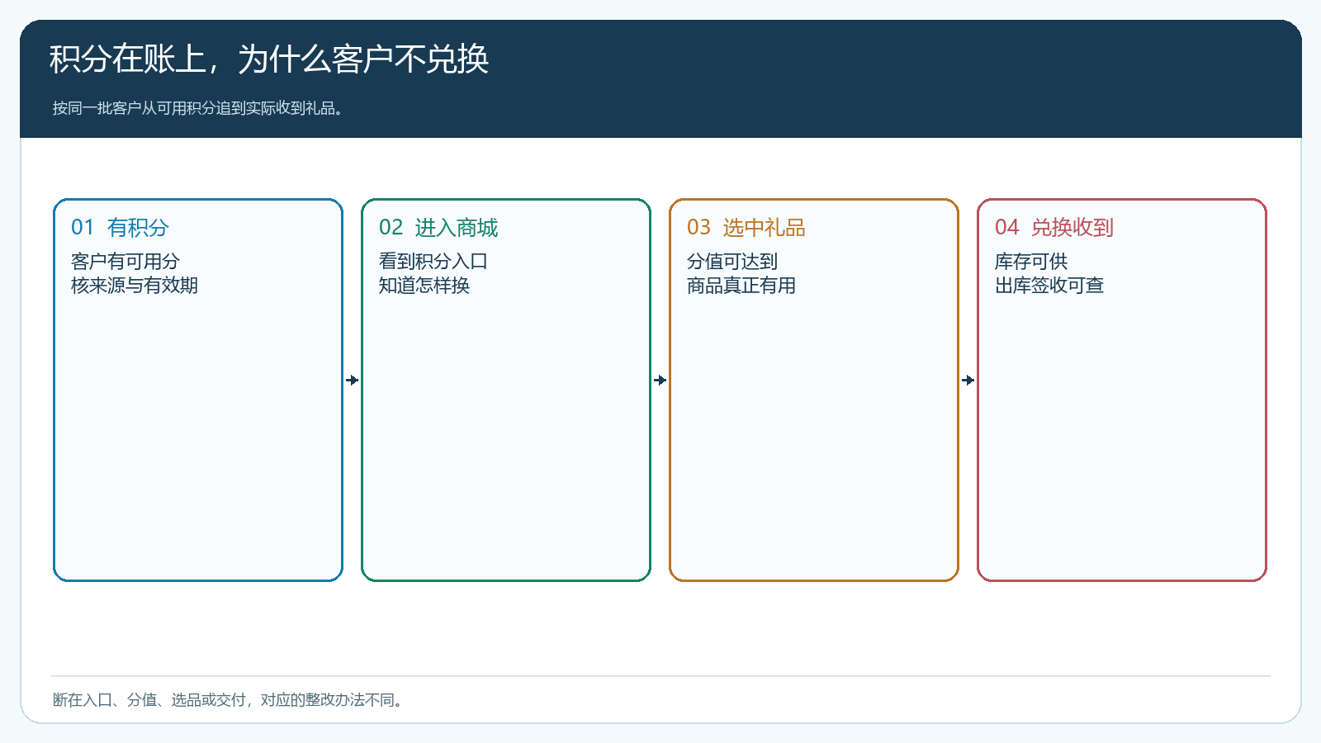
Task: Click the text 核来源与有效期
Action: coord(135,286)
